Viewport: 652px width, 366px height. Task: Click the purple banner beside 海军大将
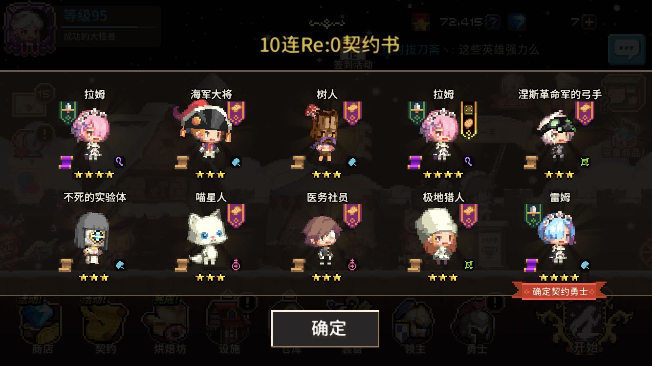pyautogui.click(x=236, y=113)
